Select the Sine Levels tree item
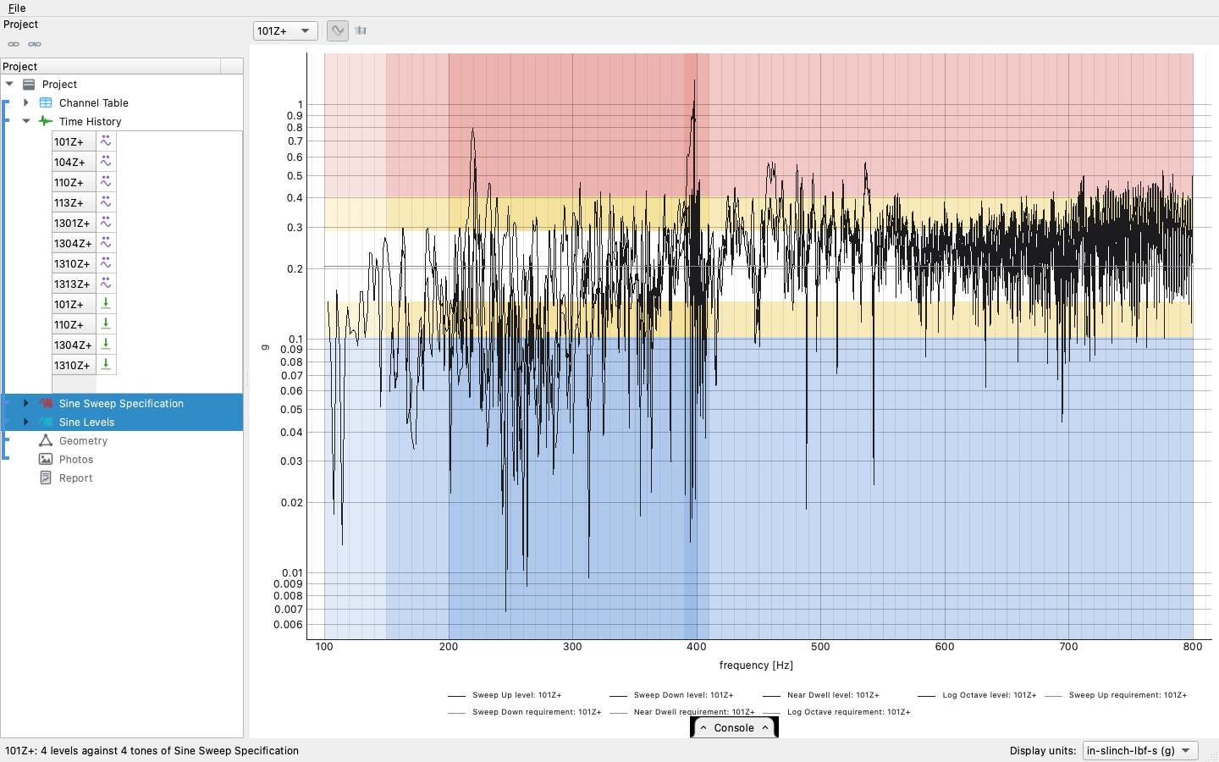Viewport: 1219px width, 762px height. click(86, 422)
